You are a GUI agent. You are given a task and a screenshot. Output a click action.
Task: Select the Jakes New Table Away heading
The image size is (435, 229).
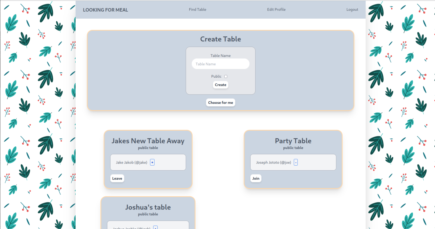pos(148,141)
